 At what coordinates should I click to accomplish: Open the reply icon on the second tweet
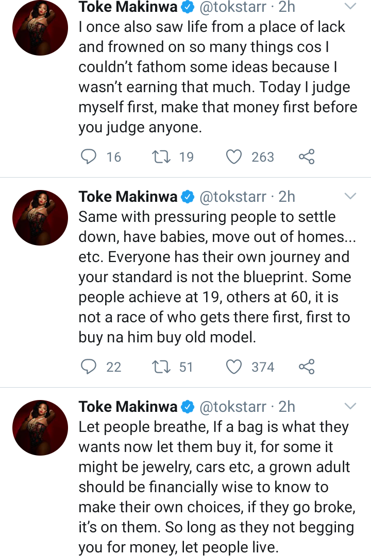[x=88, y=367]
